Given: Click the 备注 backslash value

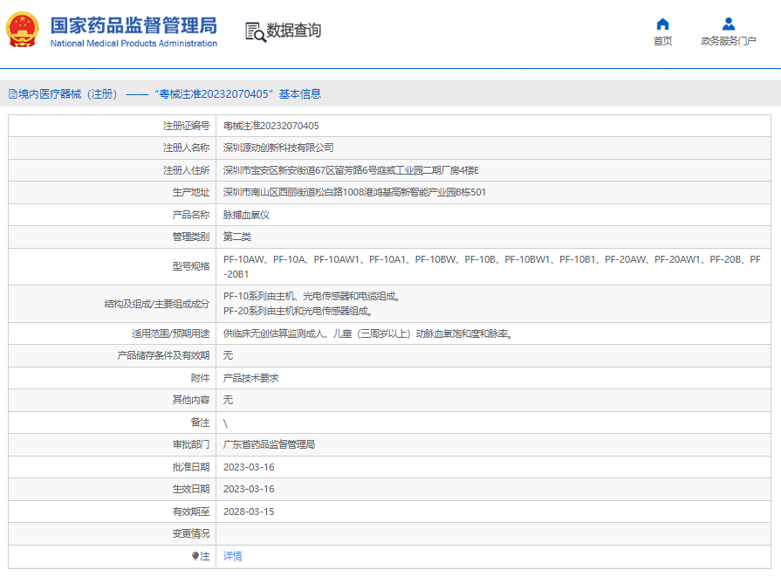Looking at the screenshot, I should pos(226,423).
